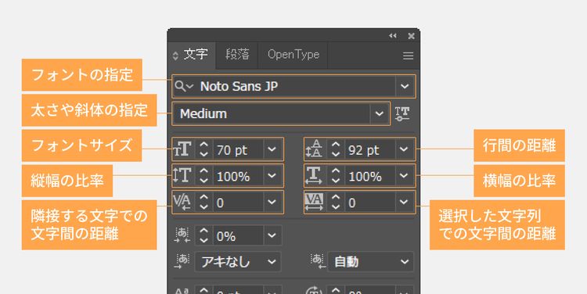Screen dimensions: 587x294
Task: Click the font size icon
Action: pos(182,149)
